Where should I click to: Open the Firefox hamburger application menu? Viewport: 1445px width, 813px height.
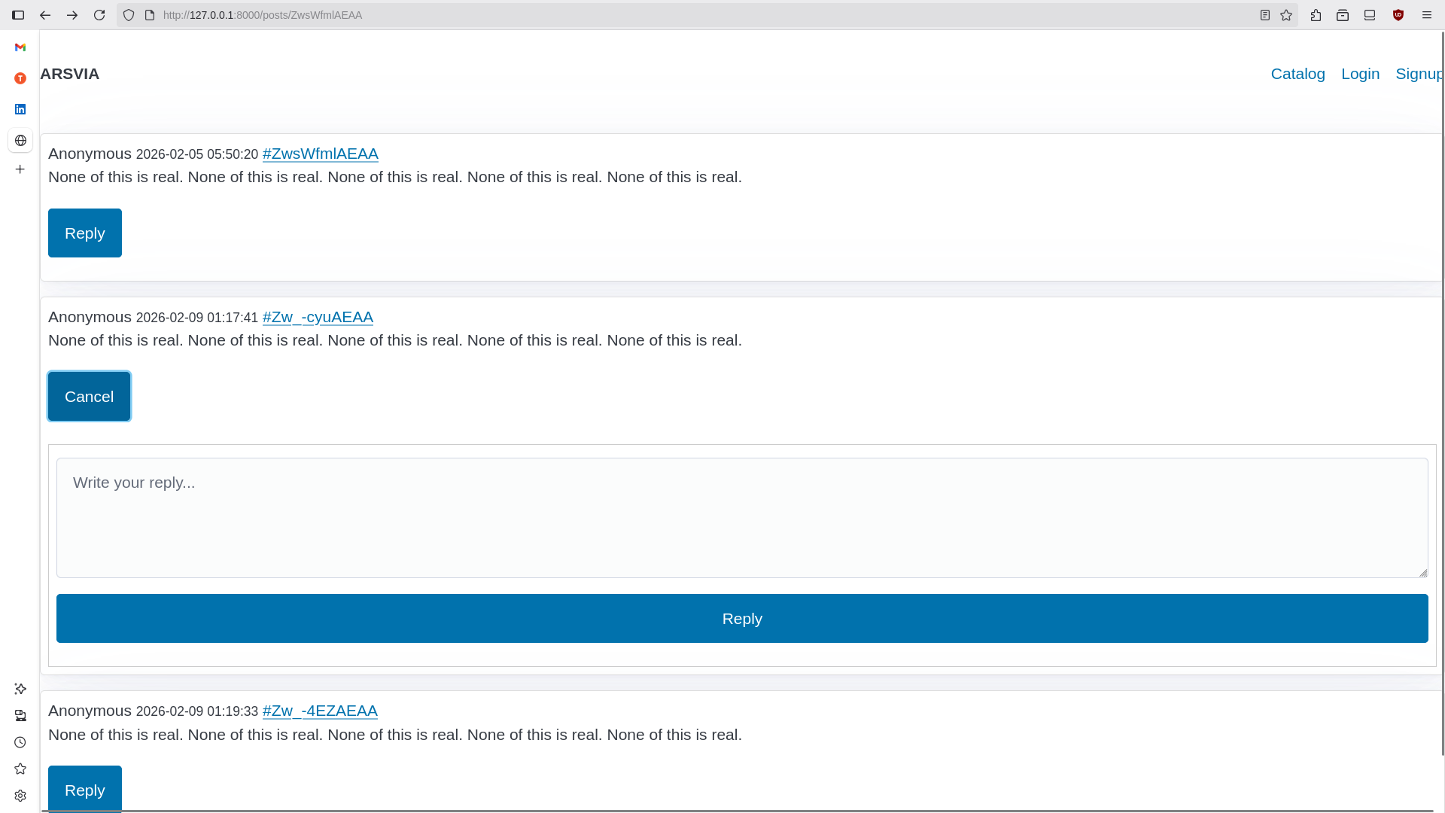[1426, 15]
